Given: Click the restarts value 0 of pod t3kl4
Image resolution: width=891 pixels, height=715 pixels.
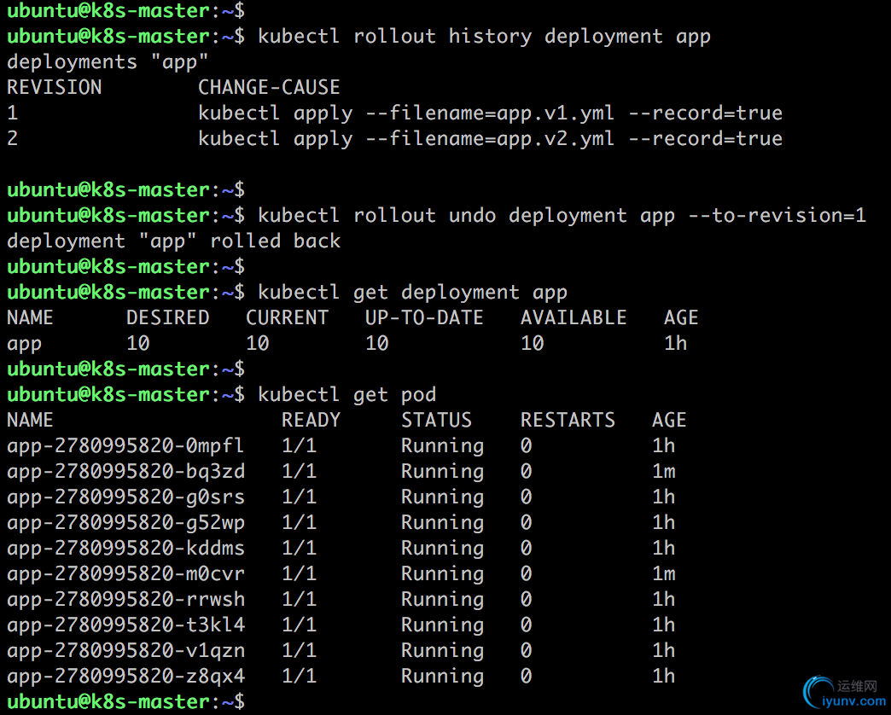Looking at the screenshot, I should [x=527, y=625].
